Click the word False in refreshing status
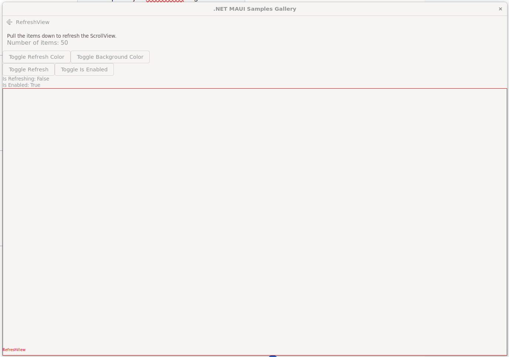The image size is (509, 357). 43,79
